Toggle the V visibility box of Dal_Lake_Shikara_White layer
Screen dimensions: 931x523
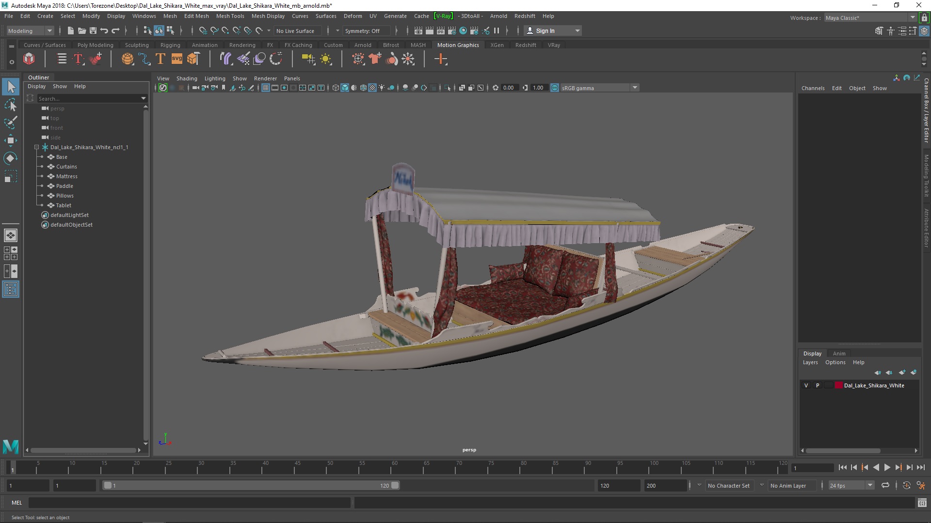point(806,385)
